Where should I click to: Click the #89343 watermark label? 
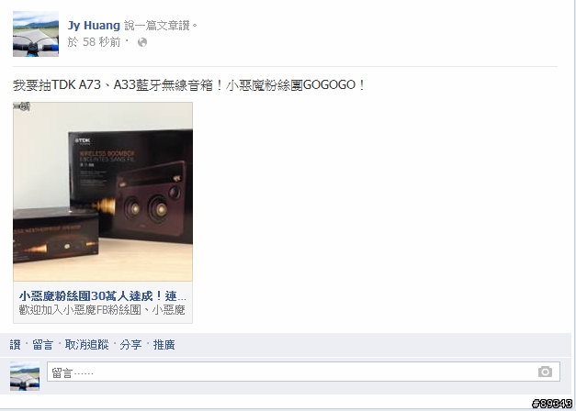[x=553, y=404]
